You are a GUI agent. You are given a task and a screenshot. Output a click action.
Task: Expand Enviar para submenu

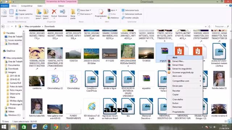coord(185,86)
